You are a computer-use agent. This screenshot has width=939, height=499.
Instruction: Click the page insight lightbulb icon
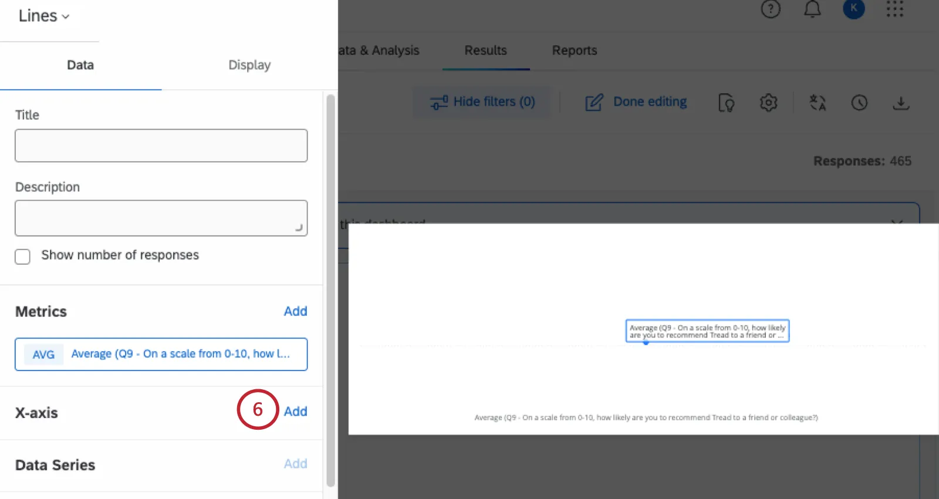click(727, 103)
